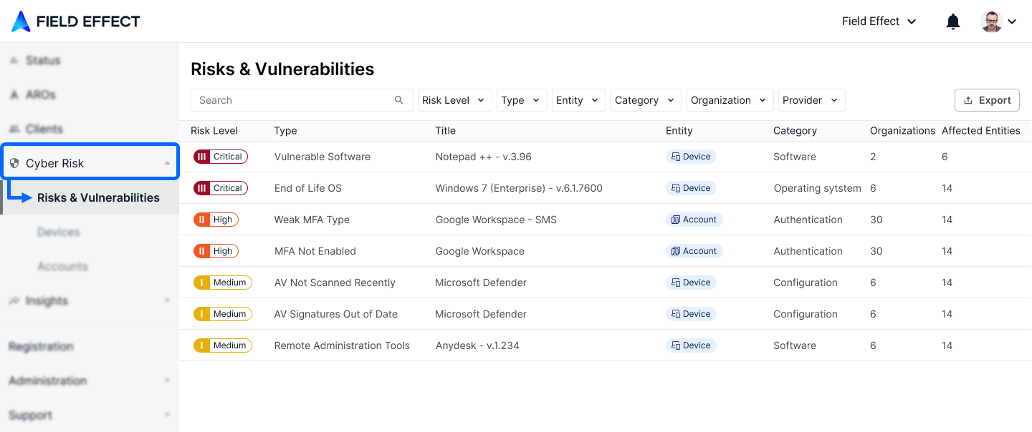Click the Clients sidebar icon
This screenshot has width=1032, height=432.
tap(14, 129)
